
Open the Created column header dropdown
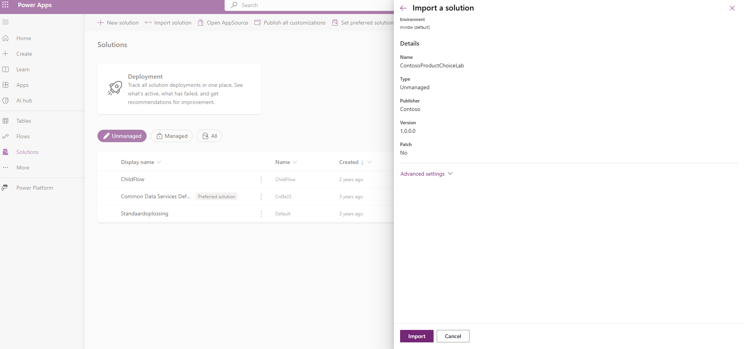point(370,162)
